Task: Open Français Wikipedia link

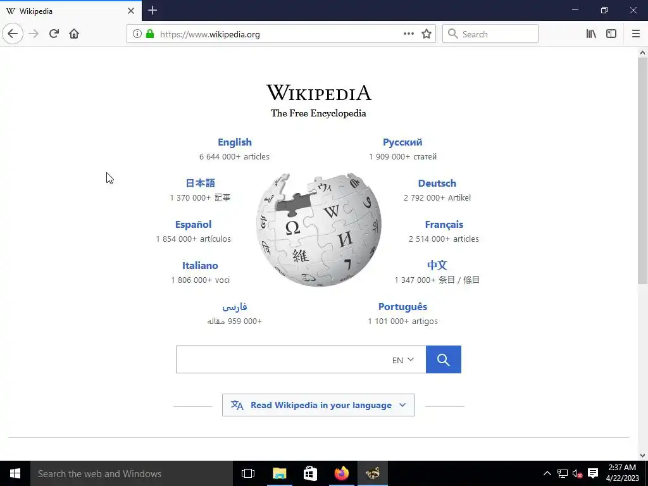Action: point(444,225)
